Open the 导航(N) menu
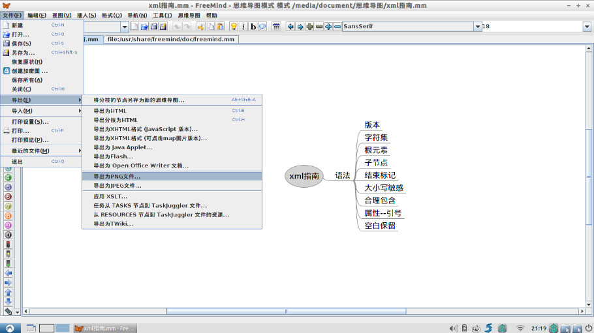The width and height of the screenshot is (594, 333). 137,15
